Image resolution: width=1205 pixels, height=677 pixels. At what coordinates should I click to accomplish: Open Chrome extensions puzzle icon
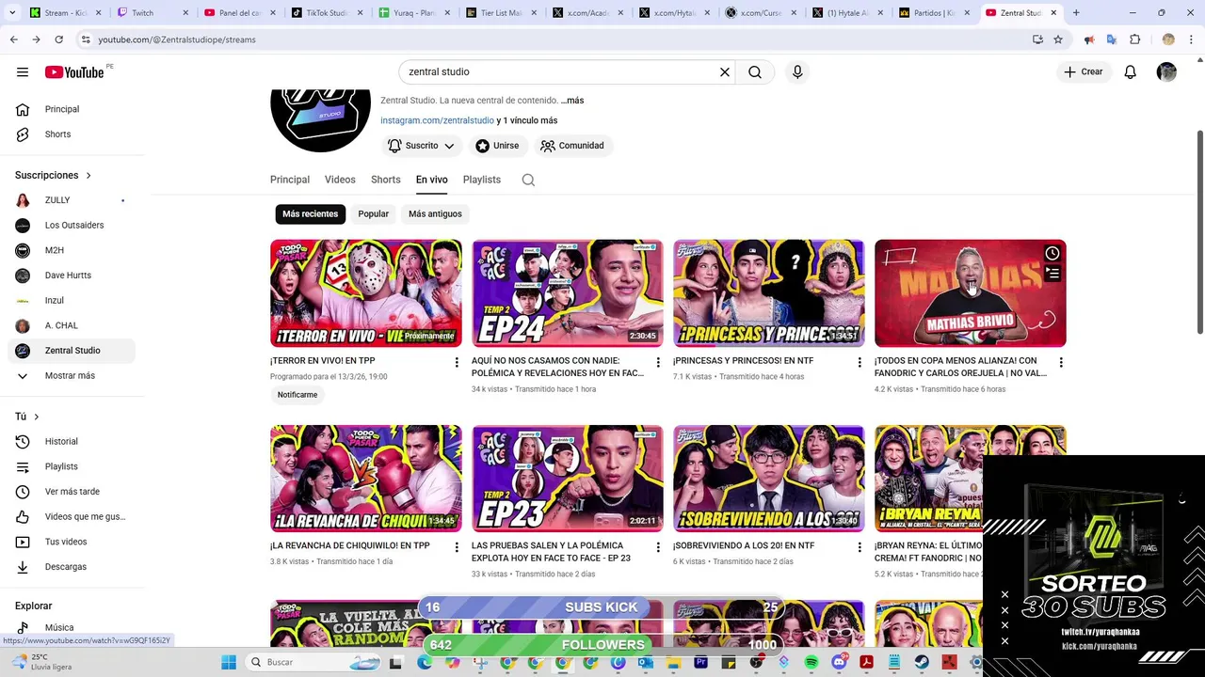[x=1134, y=39]
